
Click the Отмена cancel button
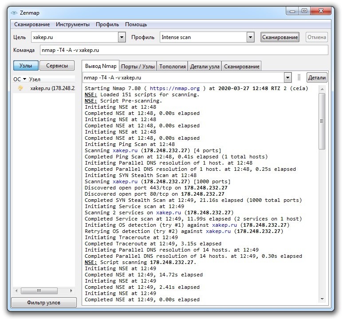coord(316,37)
